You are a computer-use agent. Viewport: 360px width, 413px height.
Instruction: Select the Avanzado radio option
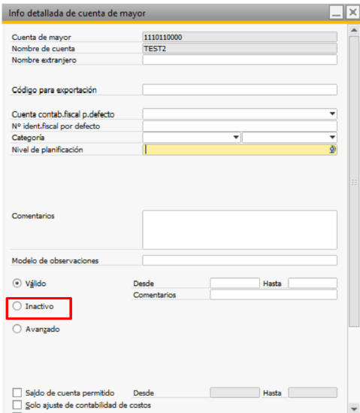coord(17,329)
